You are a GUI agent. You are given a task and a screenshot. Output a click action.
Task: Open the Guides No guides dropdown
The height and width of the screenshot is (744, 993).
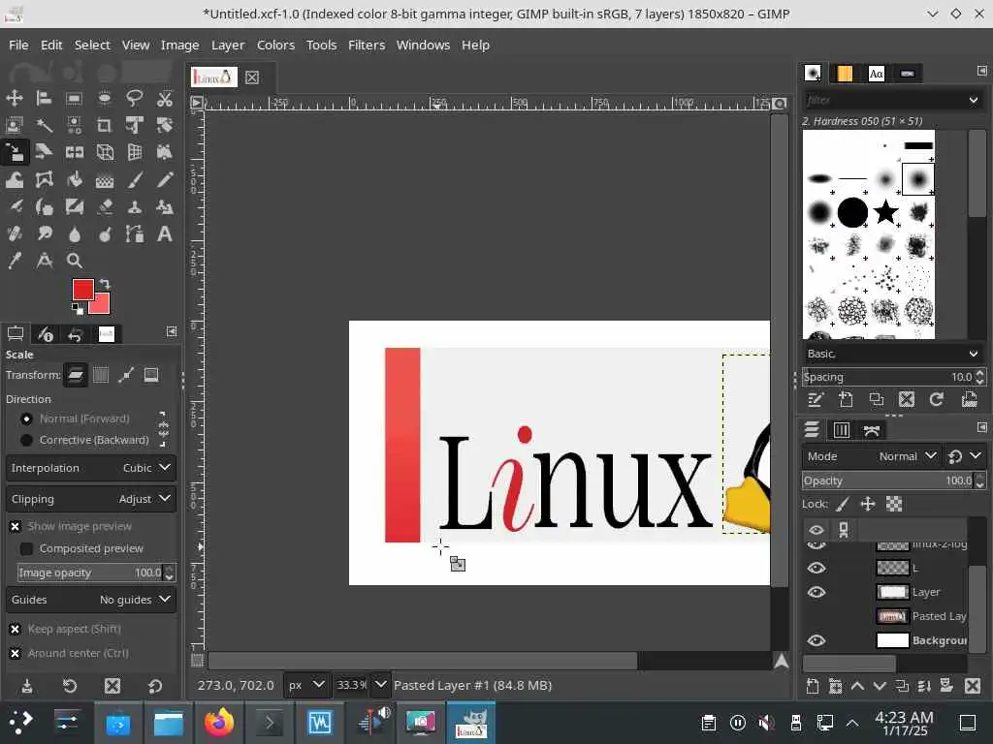[90, 600]
